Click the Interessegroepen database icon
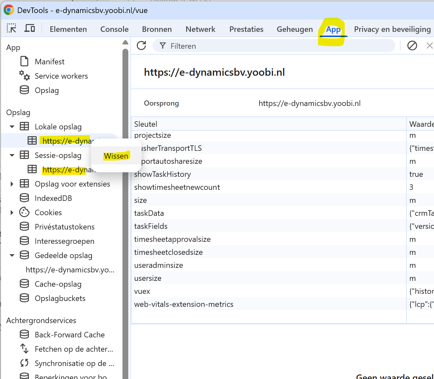 click(24, 241)
